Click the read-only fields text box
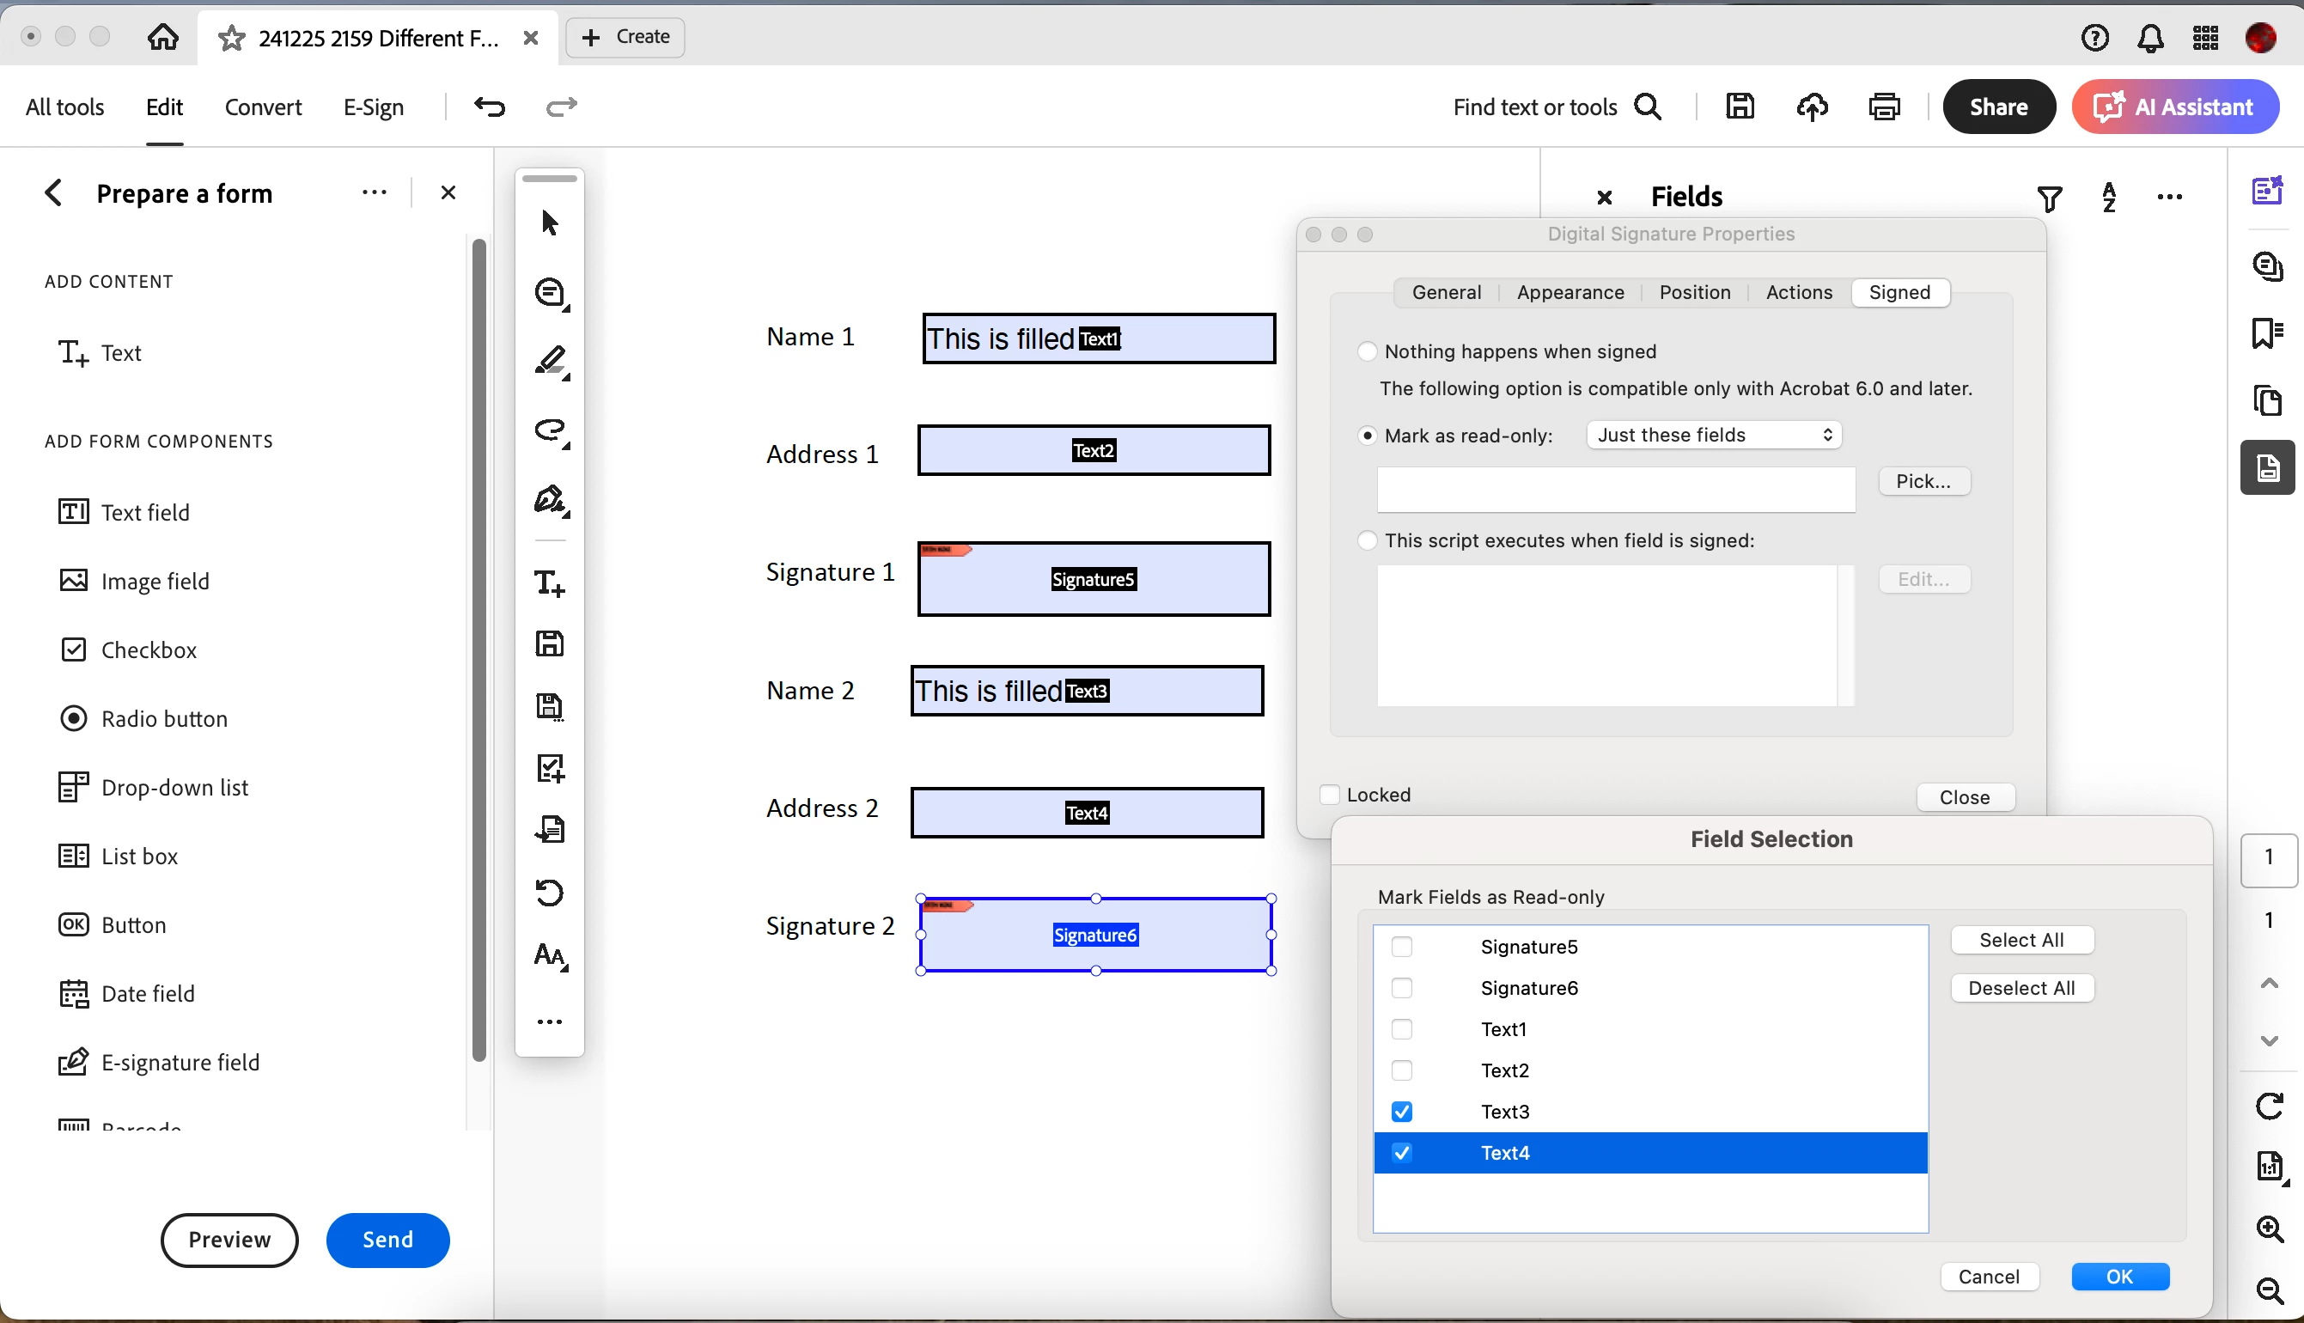The height and width of the screenshot is (1323, 2304). tap(1615, 490)
